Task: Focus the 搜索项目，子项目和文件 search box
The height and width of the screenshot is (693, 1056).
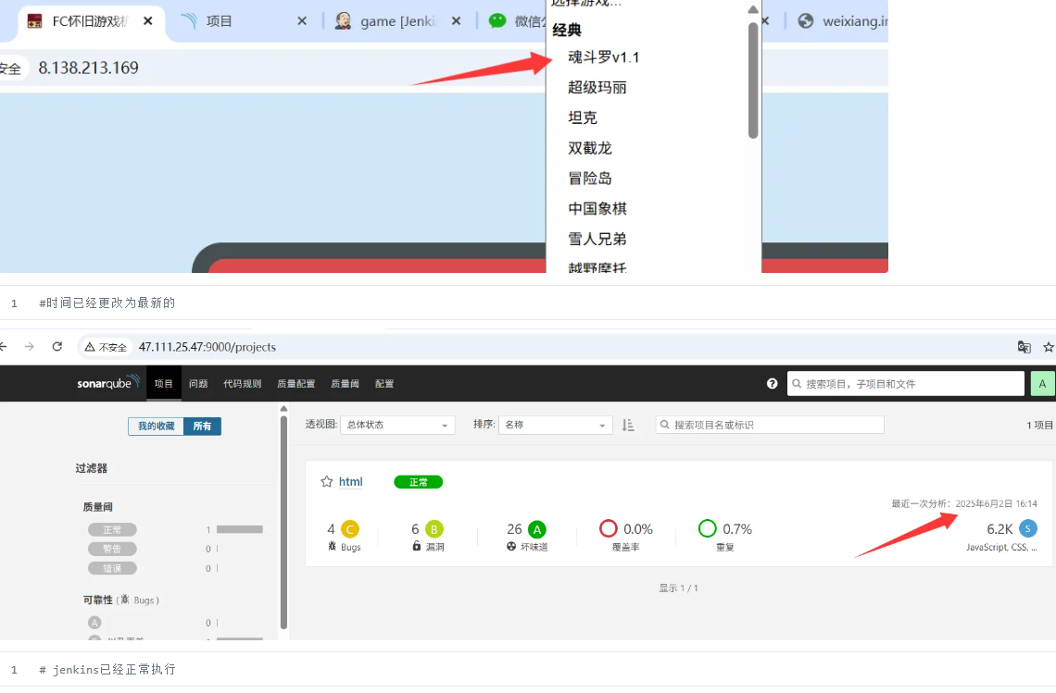Action: pyautogui.click(x=906, y=383)
